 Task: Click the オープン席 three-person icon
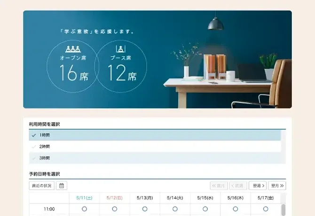click(73, 49)
